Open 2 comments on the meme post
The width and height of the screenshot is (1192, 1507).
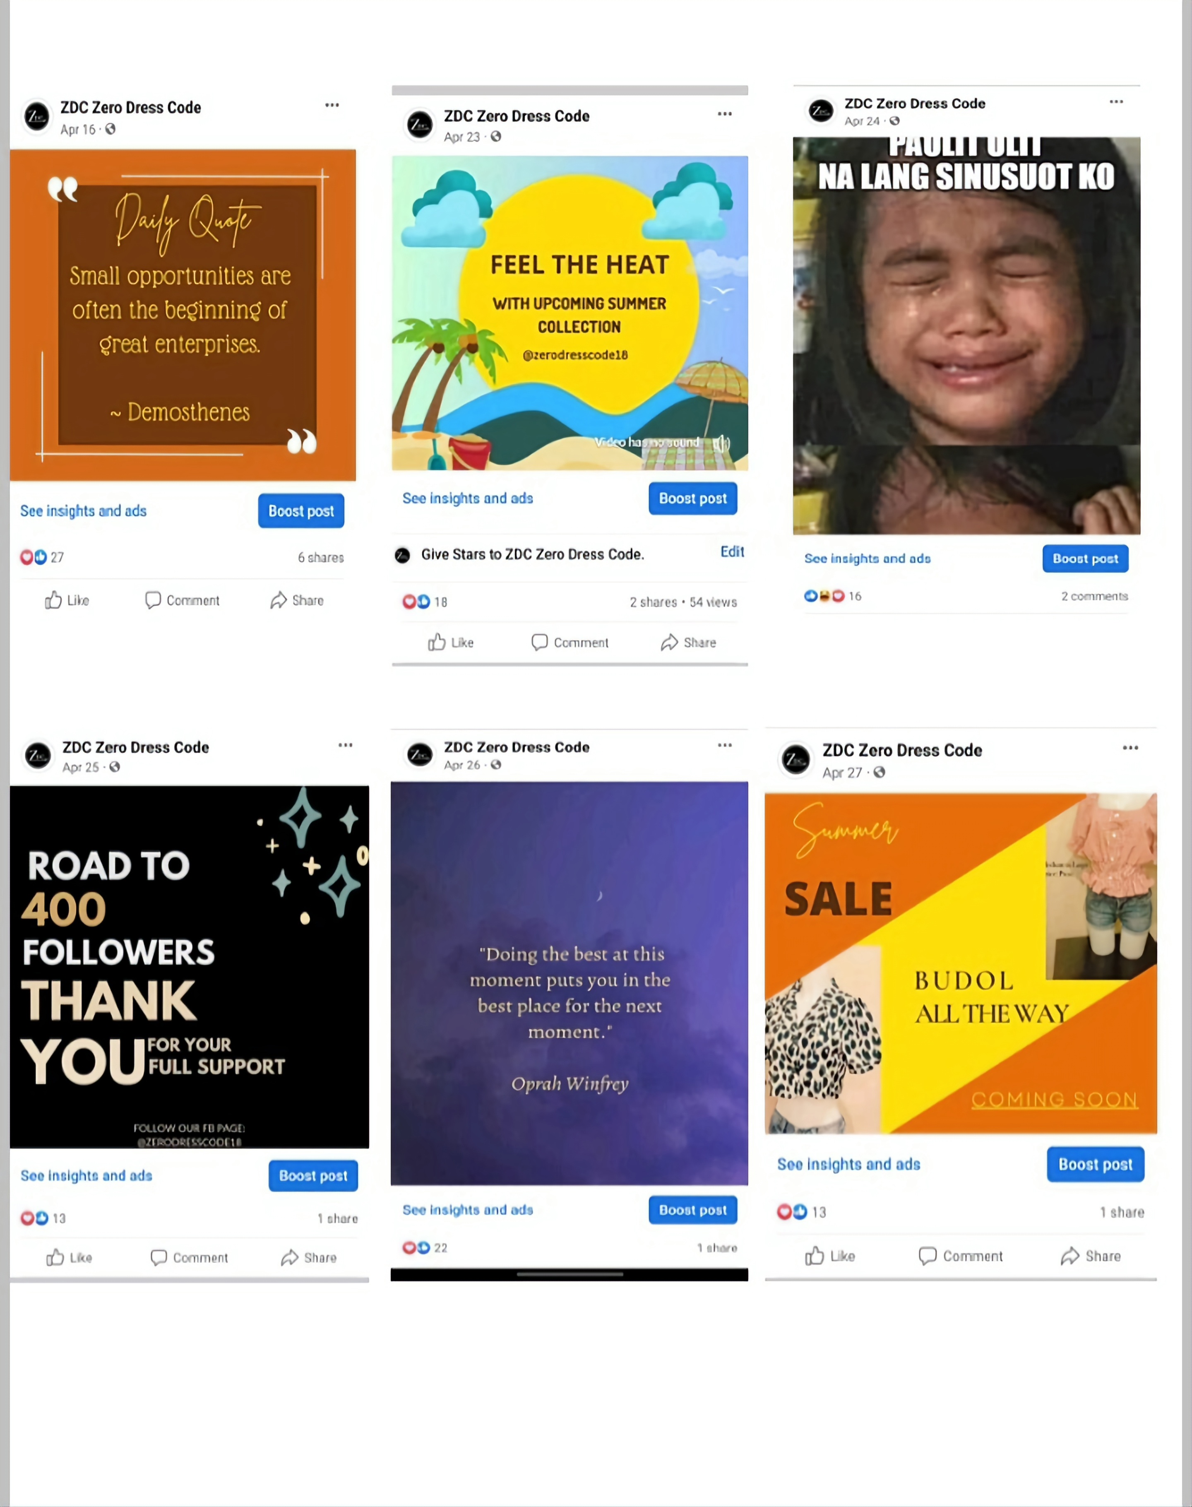point(1094,596)
